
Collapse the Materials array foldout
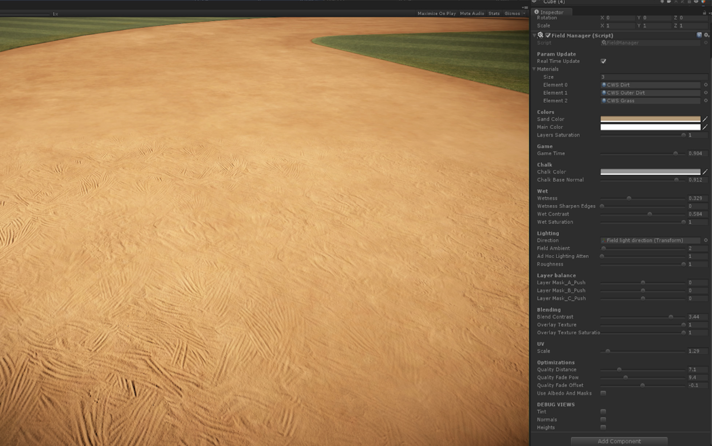(x=534, y=69)
